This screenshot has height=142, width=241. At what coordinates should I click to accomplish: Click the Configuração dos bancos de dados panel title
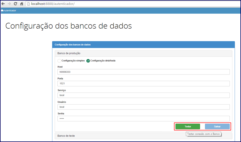tap(72, 45)
